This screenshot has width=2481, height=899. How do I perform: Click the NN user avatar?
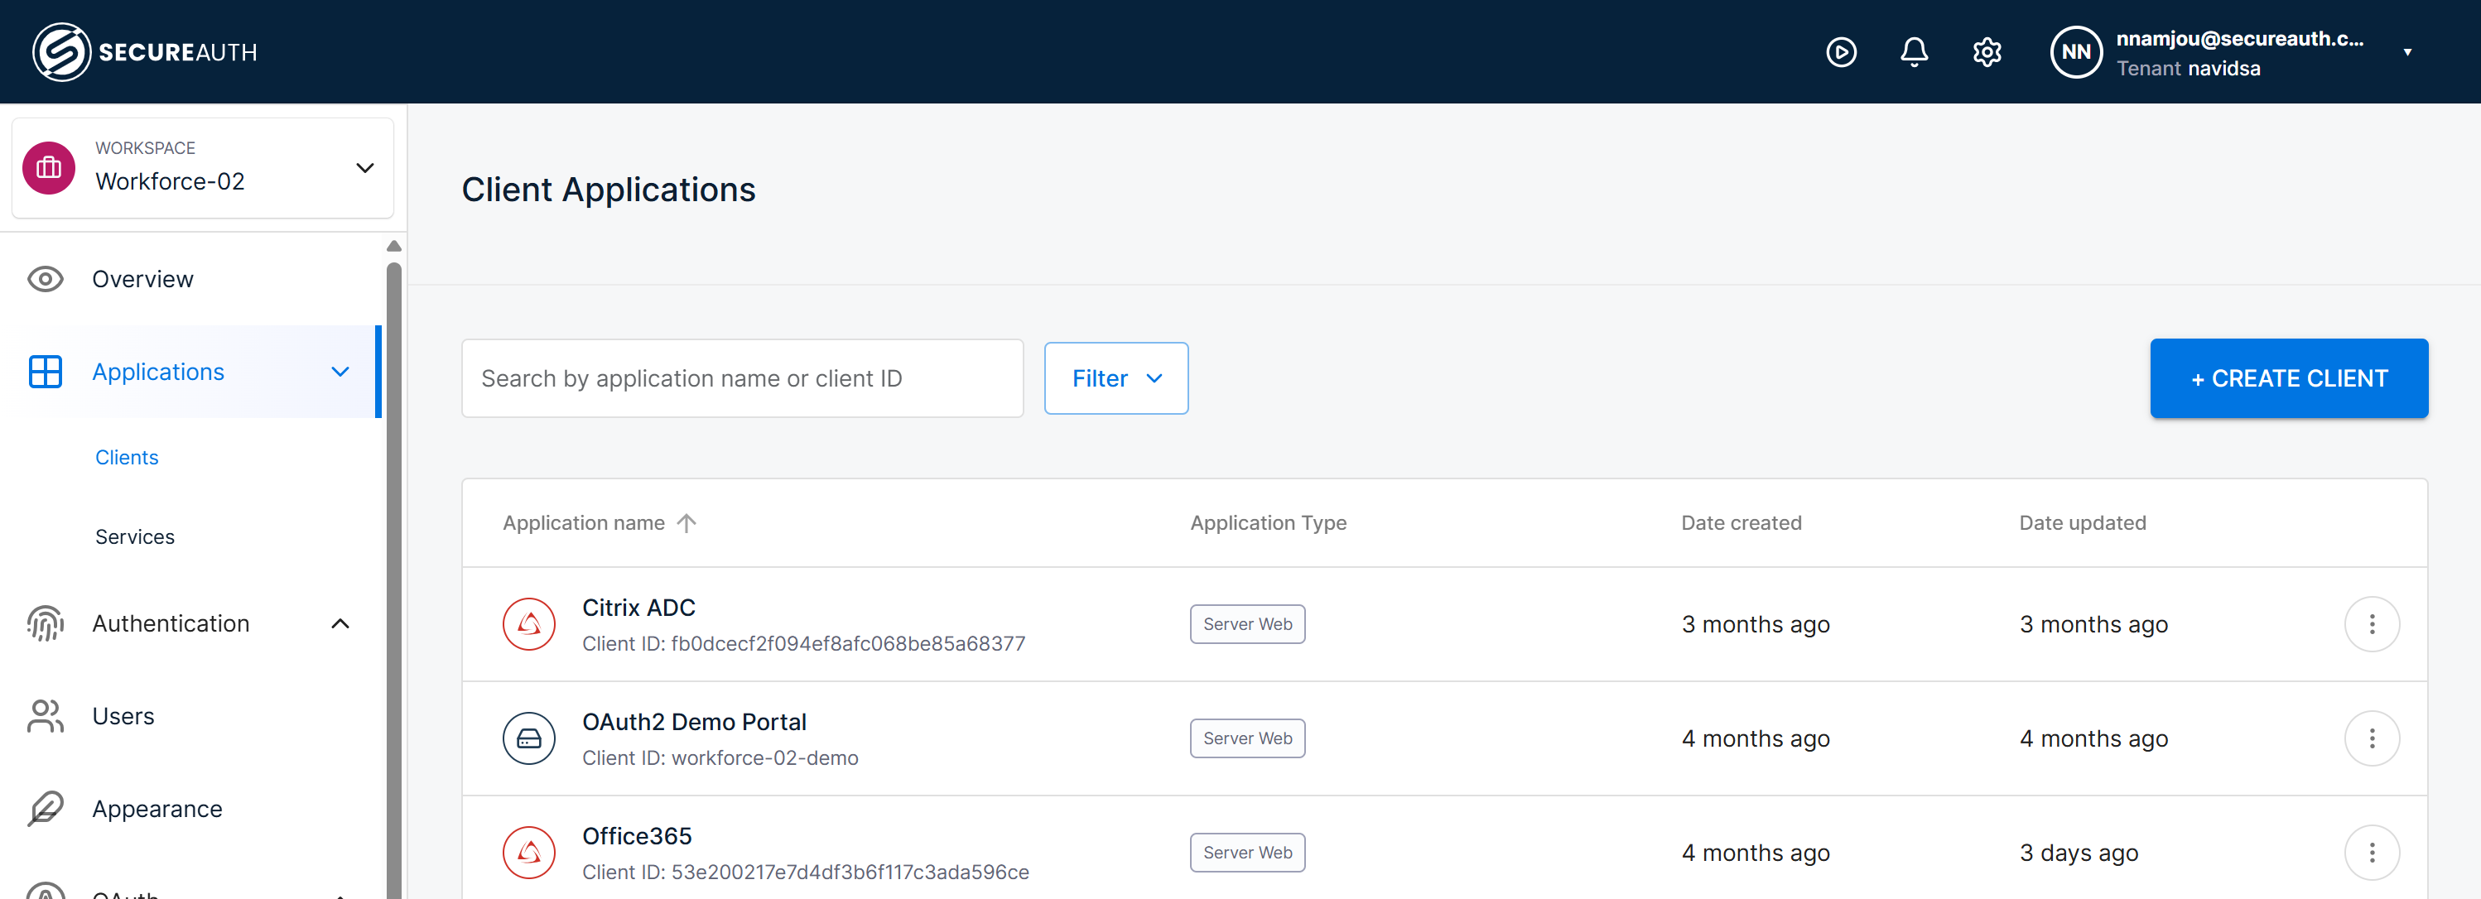tap(2075, 52)
